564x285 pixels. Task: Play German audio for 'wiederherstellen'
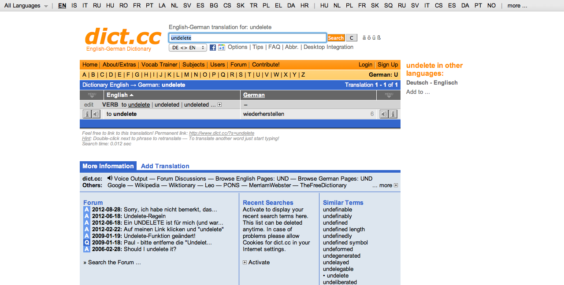pos(384,114)
